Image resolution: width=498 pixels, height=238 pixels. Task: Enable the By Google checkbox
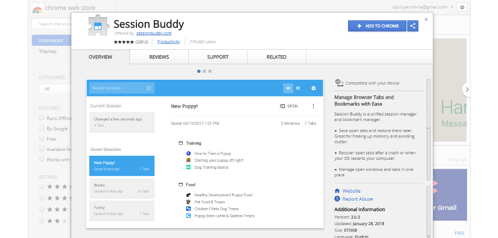pyautogui.click(x=42, y=128)
